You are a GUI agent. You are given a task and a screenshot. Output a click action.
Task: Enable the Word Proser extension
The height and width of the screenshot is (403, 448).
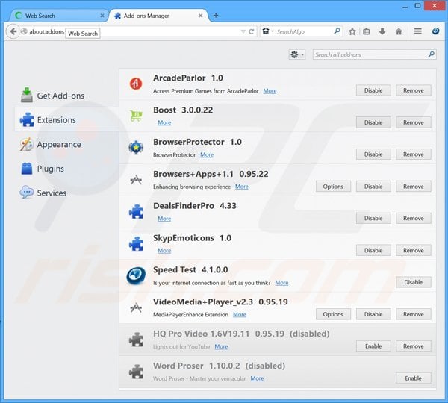[x=414, y=378]
